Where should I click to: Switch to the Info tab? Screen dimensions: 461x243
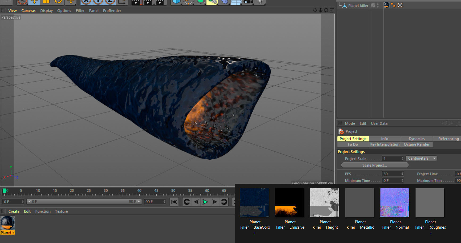pyautogui.click(x=385, y=139)
